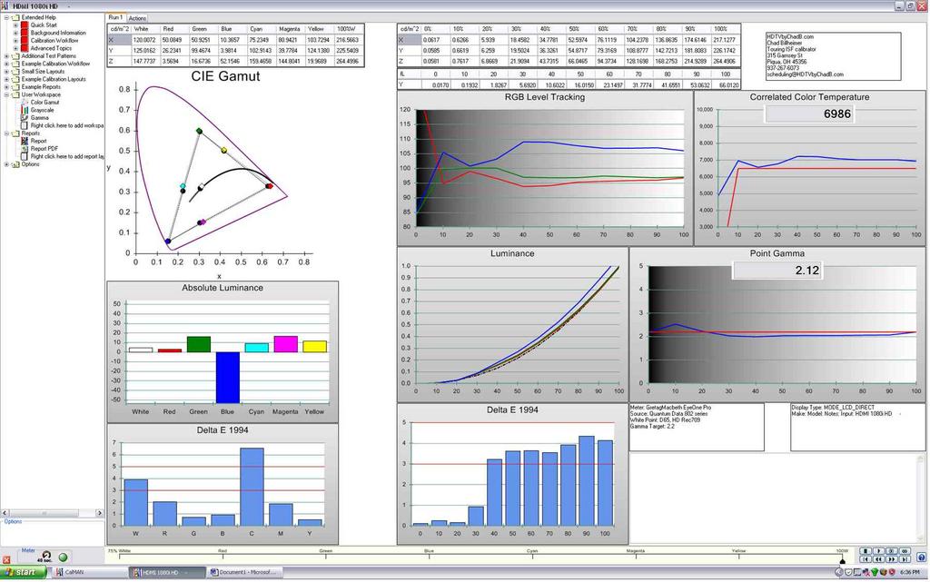Click the green meter status indicator
The width and height of the screenshot is (930, 582).
click(x=63, y=557)
